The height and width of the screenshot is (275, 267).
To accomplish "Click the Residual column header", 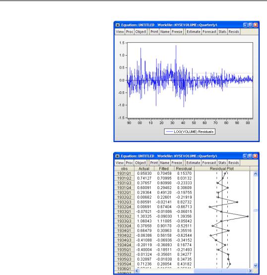I will click(184, 169).
